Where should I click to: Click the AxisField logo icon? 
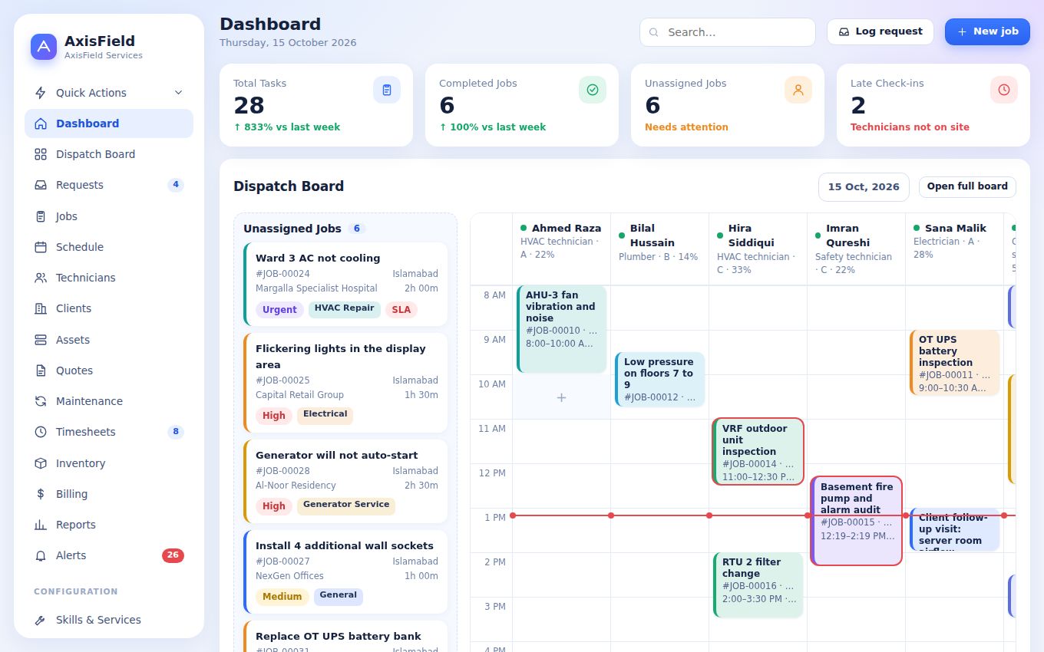click(x=44, y=47)
